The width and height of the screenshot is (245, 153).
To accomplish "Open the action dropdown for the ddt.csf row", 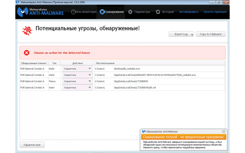I will 78,87.
